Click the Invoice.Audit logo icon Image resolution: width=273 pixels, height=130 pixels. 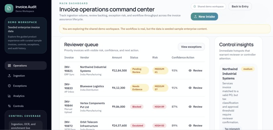coord(9,8)
